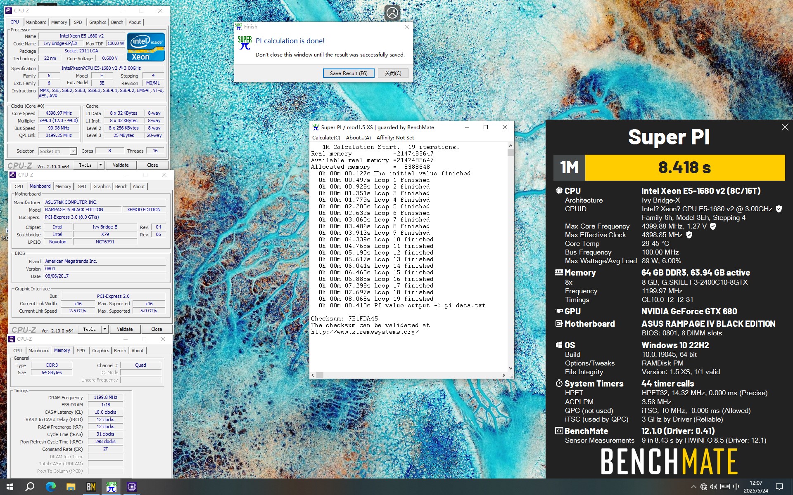
Task: Open the touch keyboard tray icon
Action: [x=725, y=487]
